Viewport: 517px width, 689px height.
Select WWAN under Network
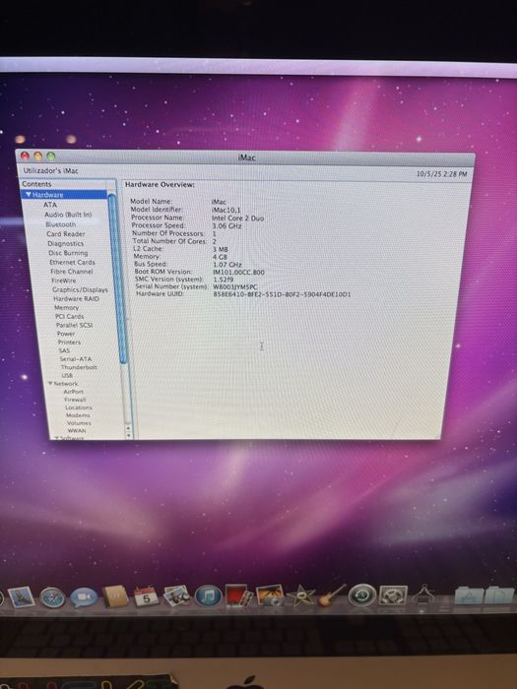[77, 431]
